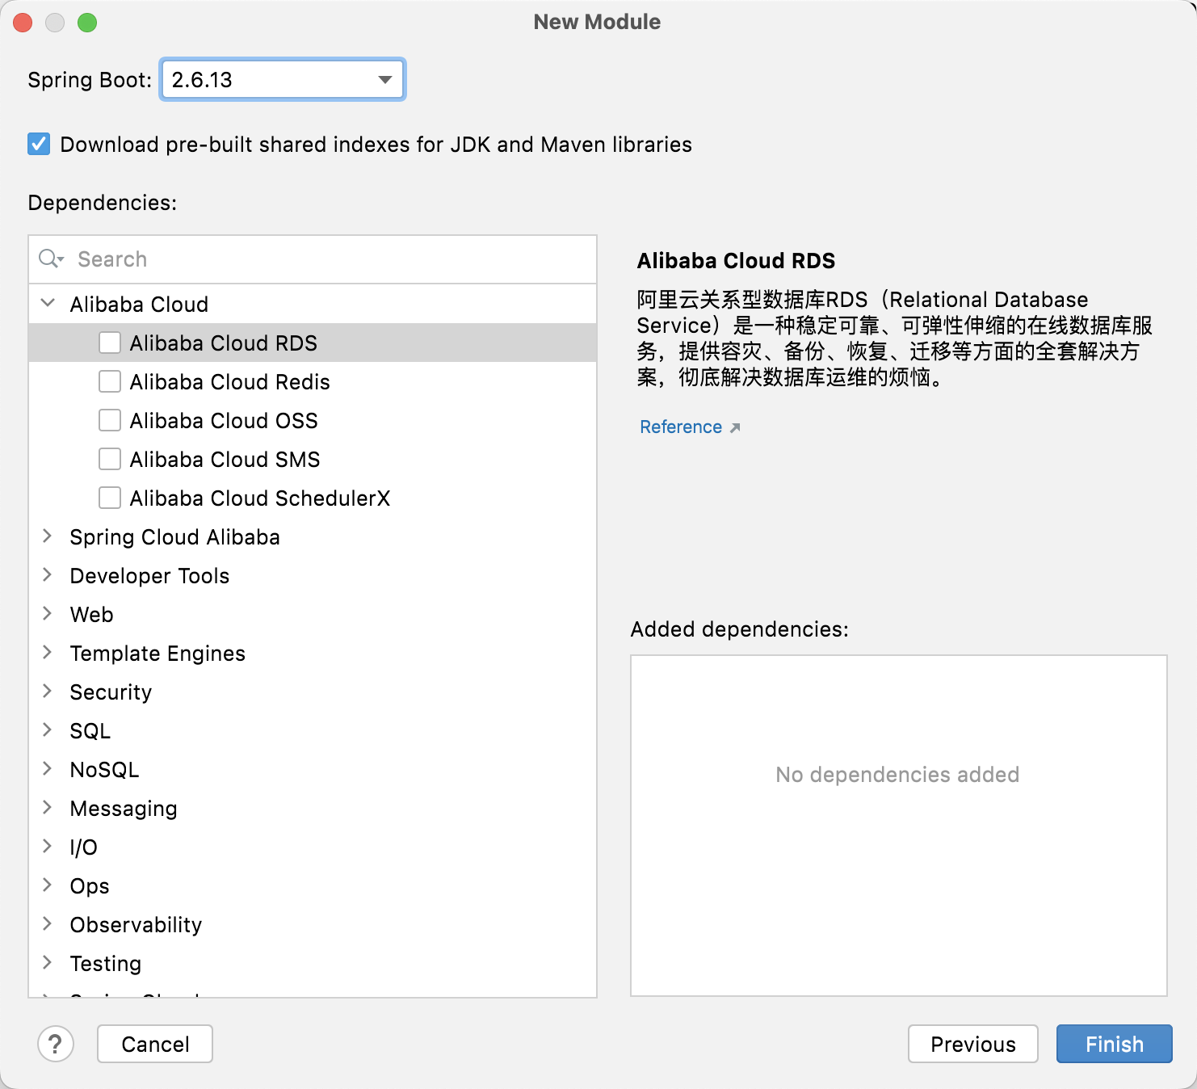Collapse the Alibaba Cloud group
This screenshot has width=1197, height=1089.
coord(48,303)
